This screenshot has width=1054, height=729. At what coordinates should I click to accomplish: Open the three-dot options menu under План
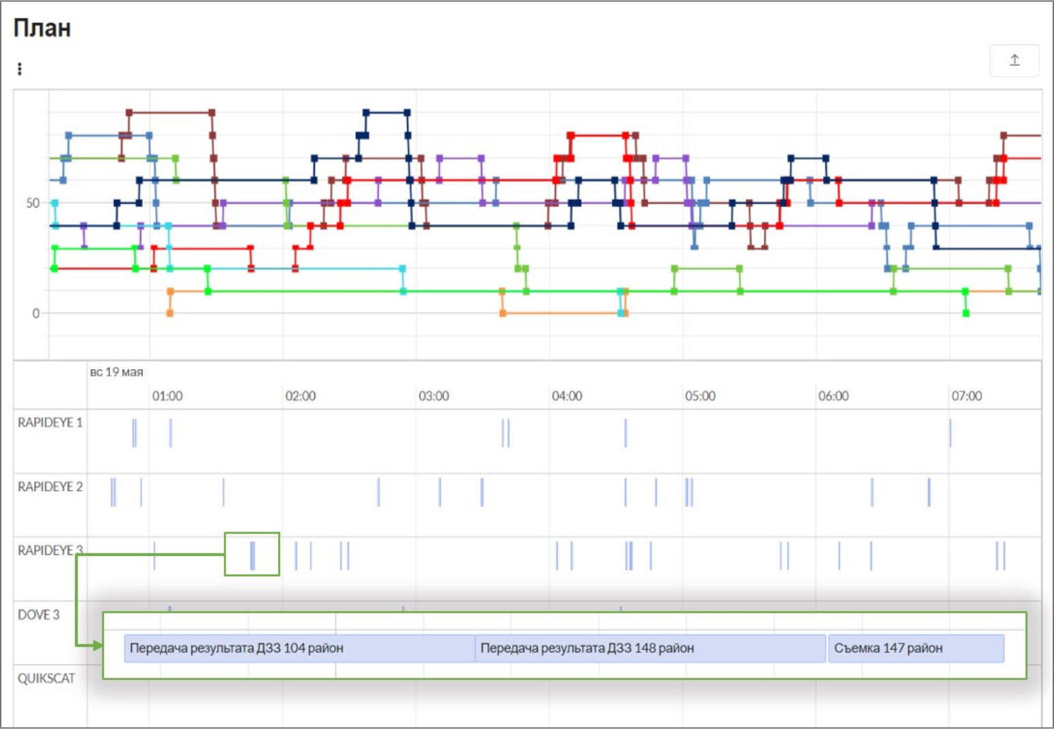point(19,69)
